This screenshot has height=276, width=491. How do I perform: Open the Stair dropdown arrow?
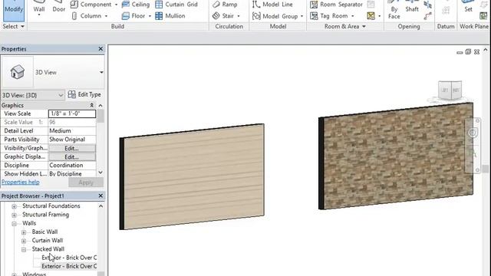[x=239, y=16]
